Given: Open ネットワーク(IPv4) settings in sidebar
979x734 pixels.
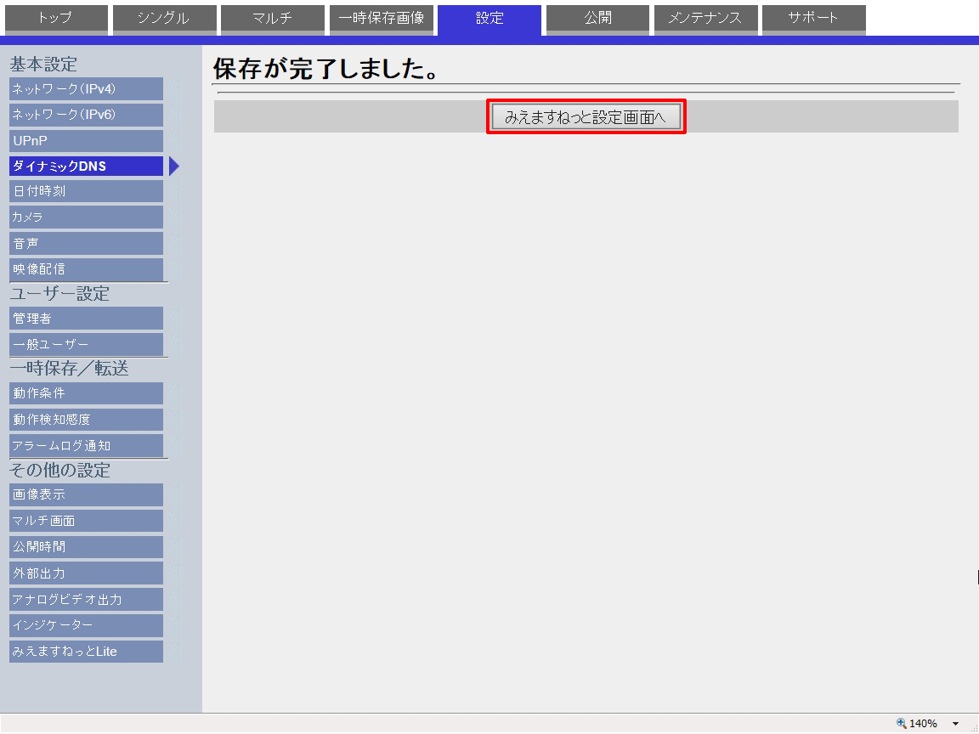Looking at the screenshot, I should (86, 89).
